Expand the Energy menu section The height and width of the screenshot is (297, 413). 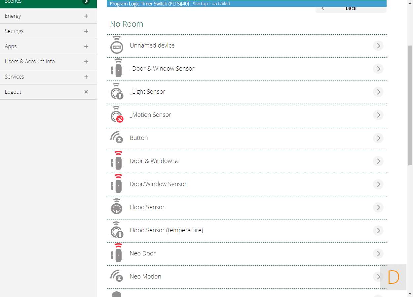pos(86,16)
